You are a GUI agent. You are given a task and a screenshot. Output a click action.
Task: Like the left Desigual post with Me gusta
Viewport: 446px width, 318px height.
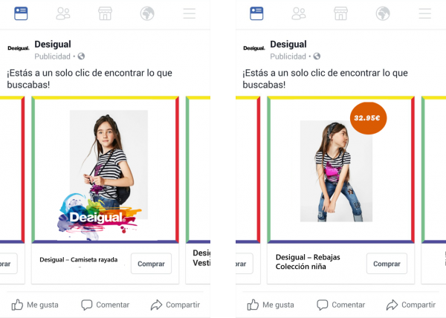click(x=35, y=305)
